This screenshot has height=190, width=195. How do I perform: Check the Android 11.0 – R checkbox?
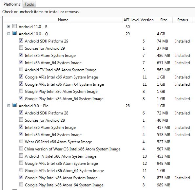[14, 26]
